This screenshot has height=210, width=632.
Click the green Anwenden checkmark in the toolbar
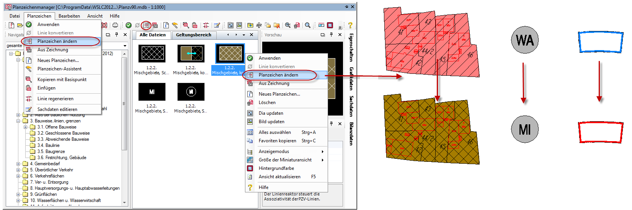click(x=129, y=25)
